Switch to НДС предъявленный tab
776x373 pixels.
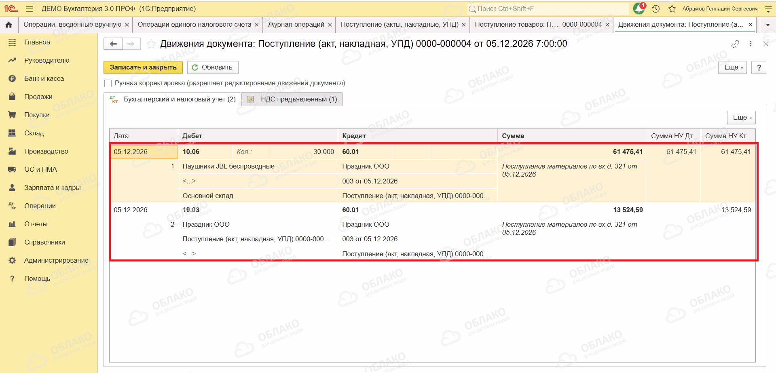(x=292, y=99)
